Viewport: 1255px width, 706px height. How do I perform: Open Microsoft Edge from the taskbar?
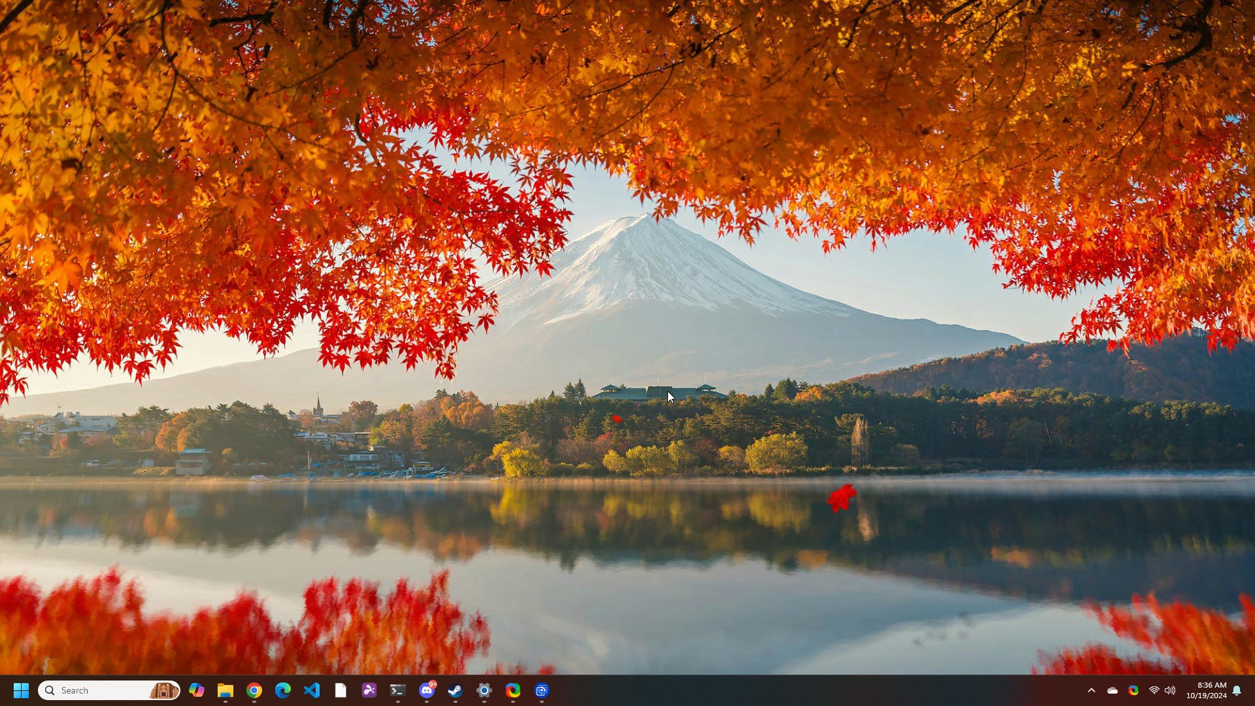[x=283, y=690]
